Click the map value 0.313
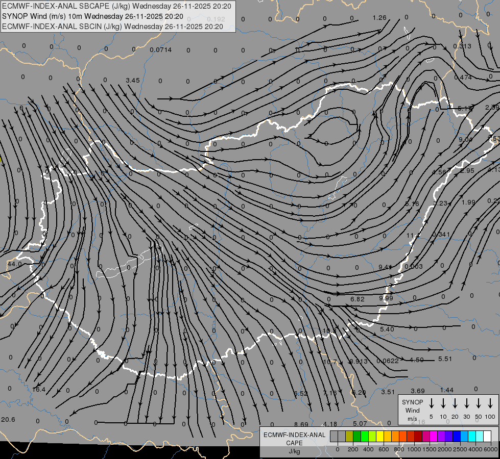 click(x=462, y=46)
